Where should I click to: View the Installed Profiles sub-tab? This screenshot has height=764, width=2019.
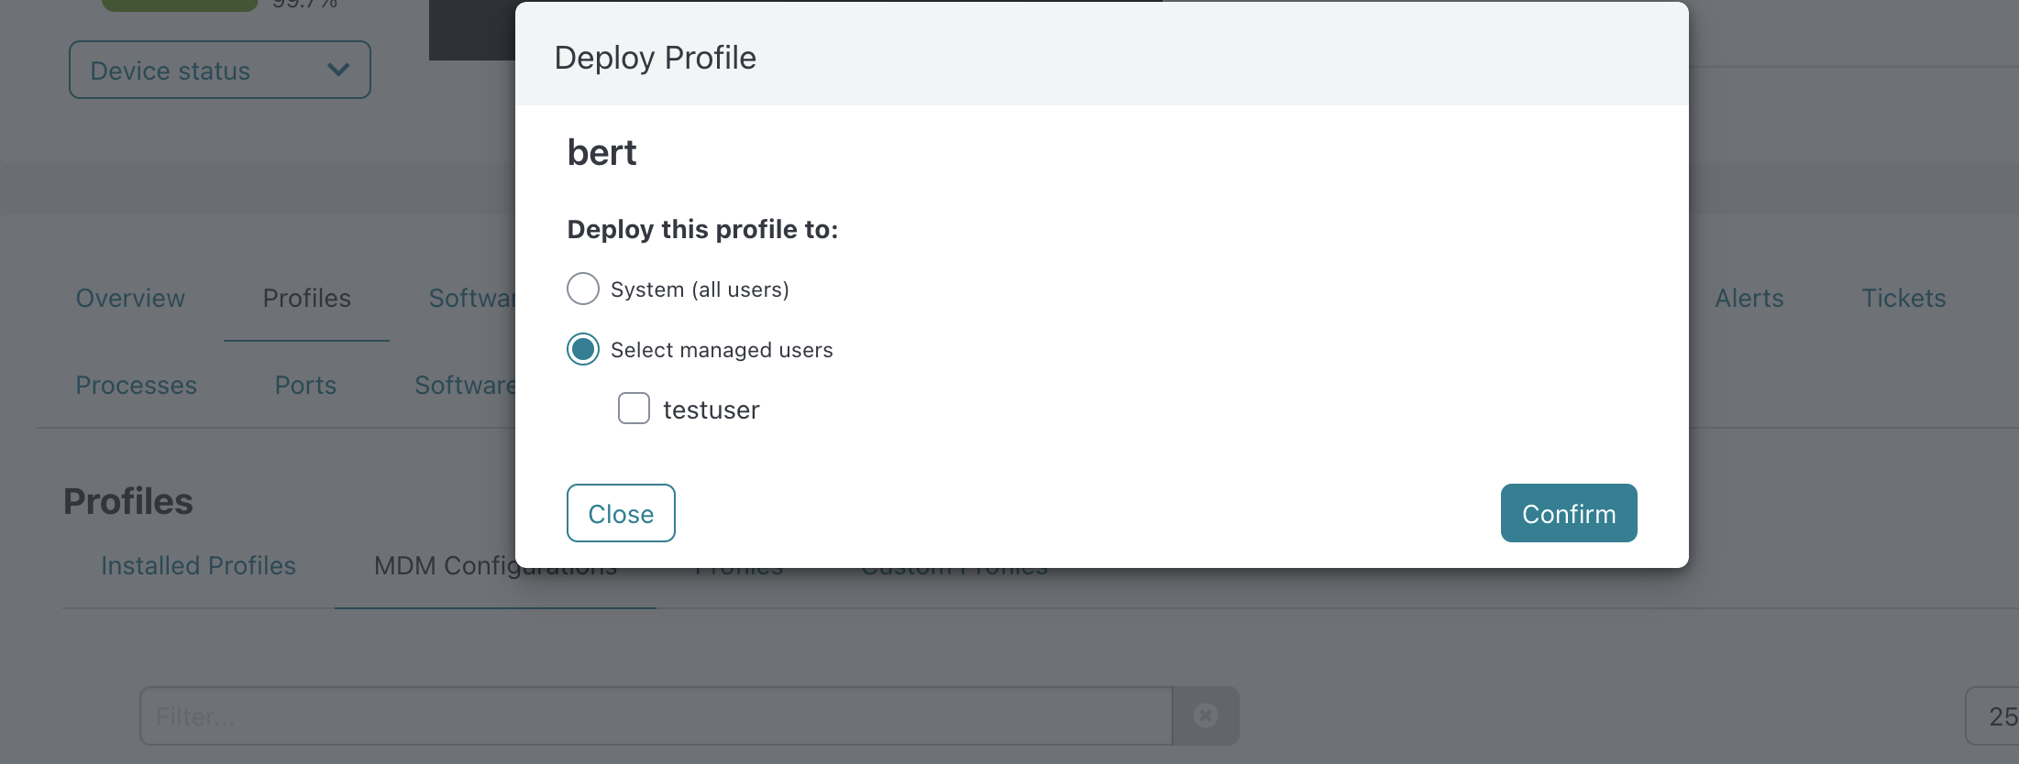coord(198,565)
